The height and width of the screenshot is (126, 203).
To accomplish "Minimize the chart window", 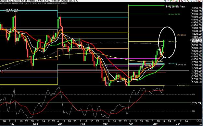I will pyautogui.click(x=194, y=1).
